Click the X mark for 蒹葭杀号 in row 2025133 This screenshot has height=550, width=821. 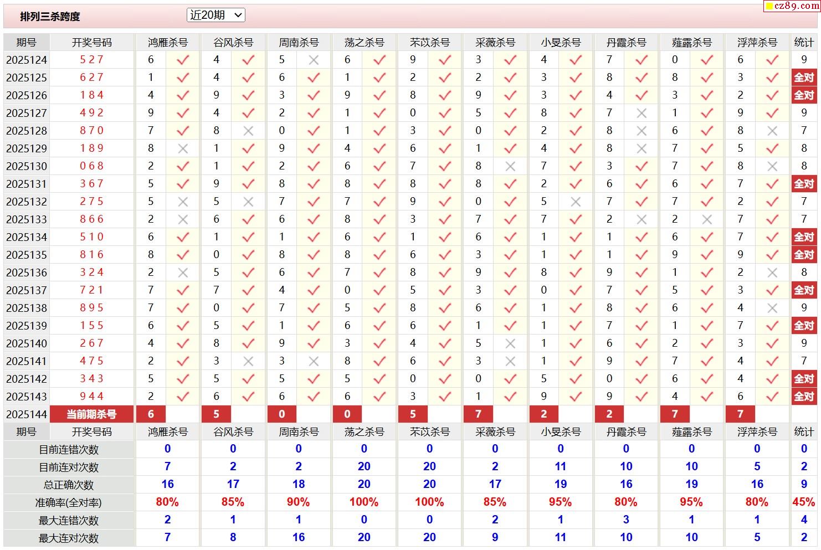coord(707,219)
